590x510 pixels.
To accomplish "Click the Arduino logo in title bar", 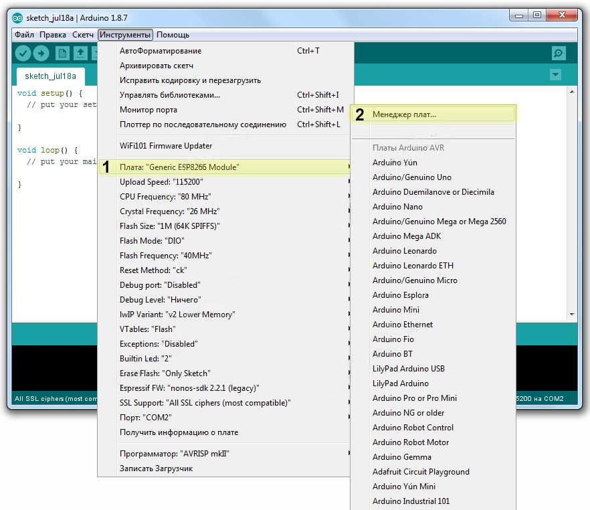I will point(17,16).
